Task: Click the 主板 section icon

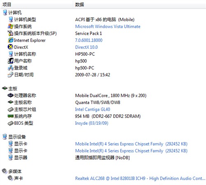Action: point(5,88)
